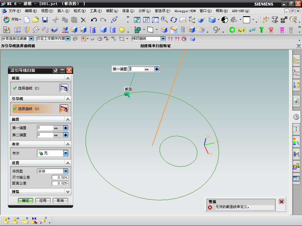Collapse the 偏置 offset section
This screenshot has width=302, height=226.
(x=68, y=119)
